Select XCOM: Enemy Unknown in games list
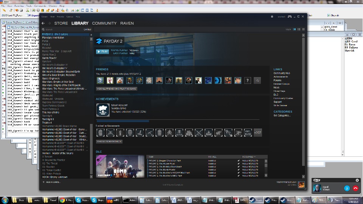Screen dimensions: 363x204 point(55,177)
